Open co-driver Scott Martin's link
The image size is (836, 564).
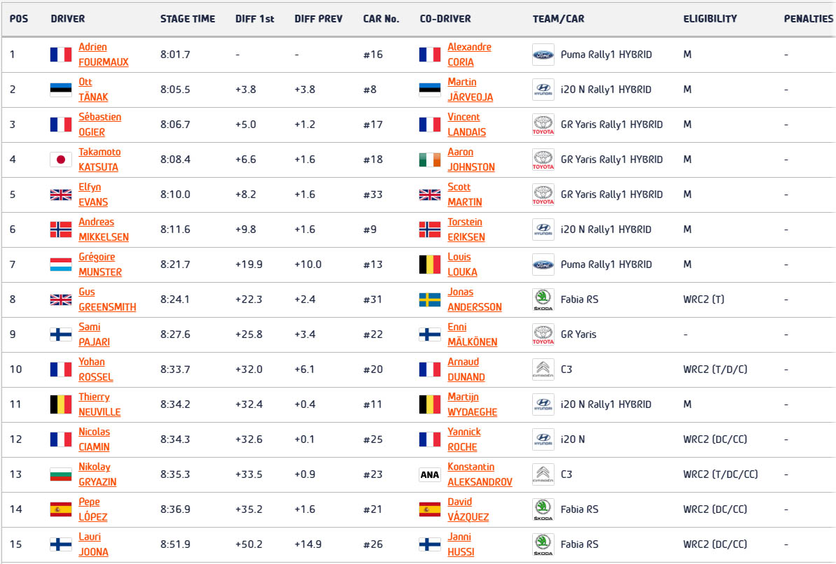(464, 195)
